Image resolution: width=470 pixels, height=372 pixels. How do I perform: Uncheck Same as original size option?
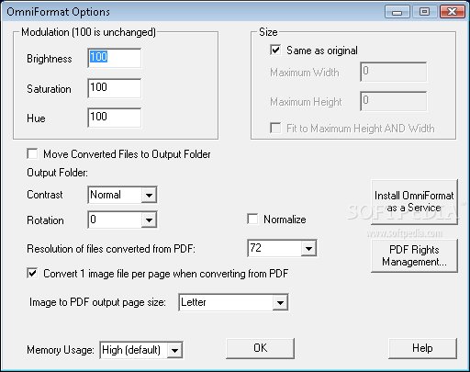click(x=275, y=50)
